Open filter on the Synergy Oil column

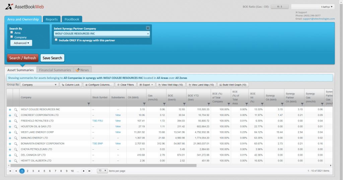pos(282,104)
